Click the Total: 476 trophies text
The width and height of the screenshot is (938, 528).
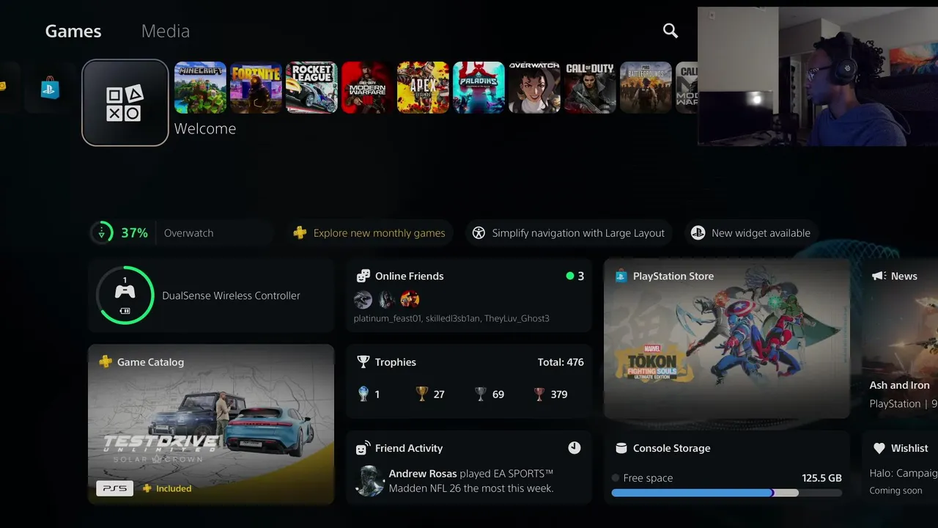pos(561,362)
